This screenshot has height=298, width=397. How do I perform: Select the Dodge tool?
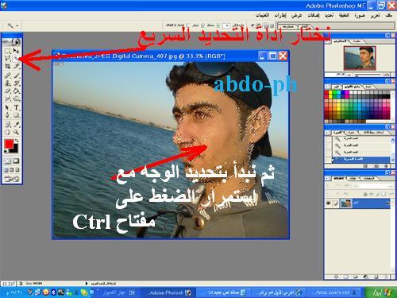16,99
